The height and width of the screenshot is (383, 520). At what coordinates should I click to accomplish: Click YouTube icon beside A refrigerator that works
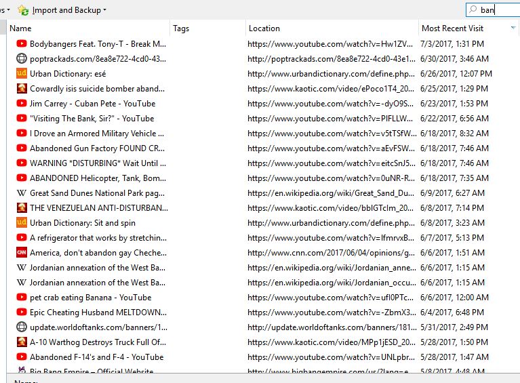tap(22, 237)
